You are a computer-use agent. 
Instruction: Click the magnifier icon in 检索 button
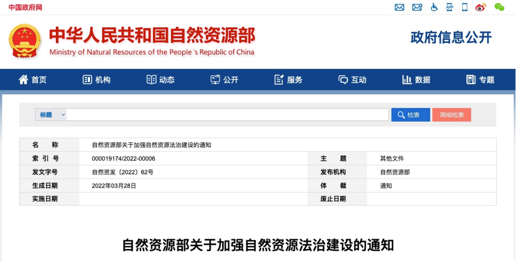click(401, 115)
